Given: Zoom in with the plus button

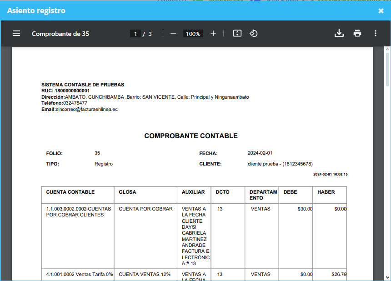Looking at the screenshot, I should tap(213, 33).
